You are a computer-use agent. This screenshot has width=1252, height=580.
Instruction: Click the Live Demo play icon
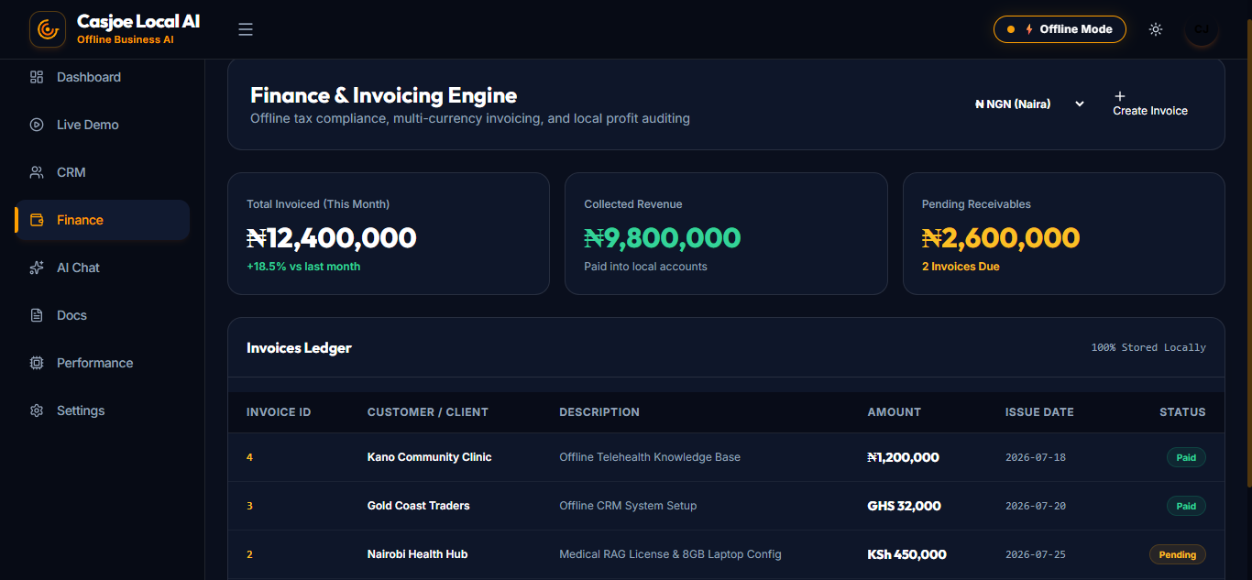coord(37,125)
